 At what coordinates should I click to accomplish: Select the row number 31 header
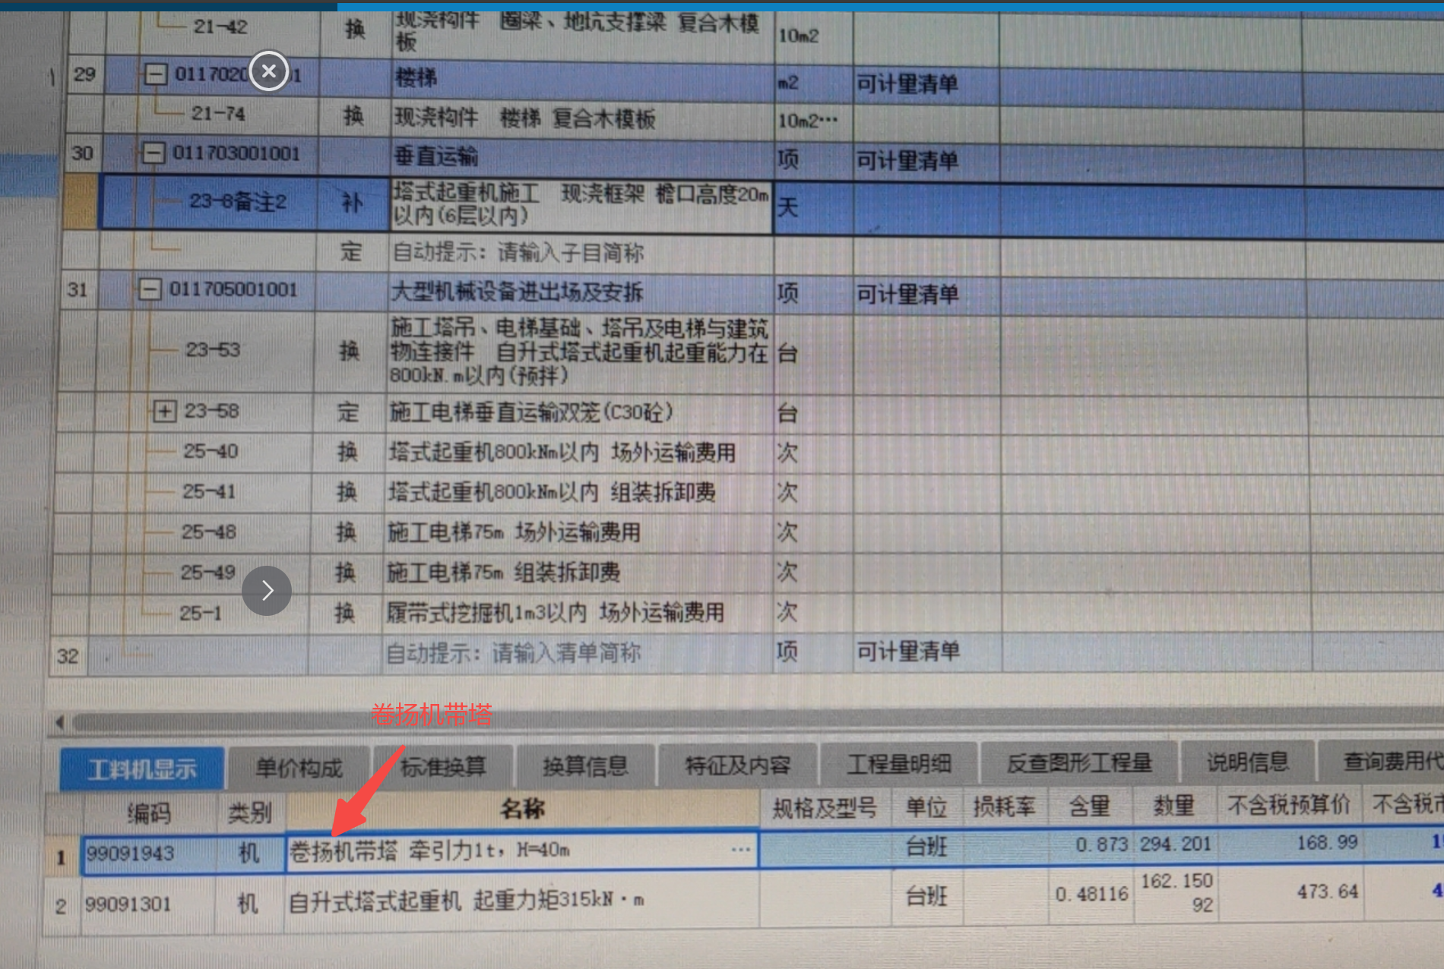pos(78,290)
